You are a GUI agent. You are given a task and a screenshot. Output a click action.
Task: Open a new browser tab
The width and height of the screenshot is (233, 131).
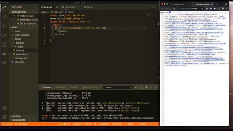(217, 4)
